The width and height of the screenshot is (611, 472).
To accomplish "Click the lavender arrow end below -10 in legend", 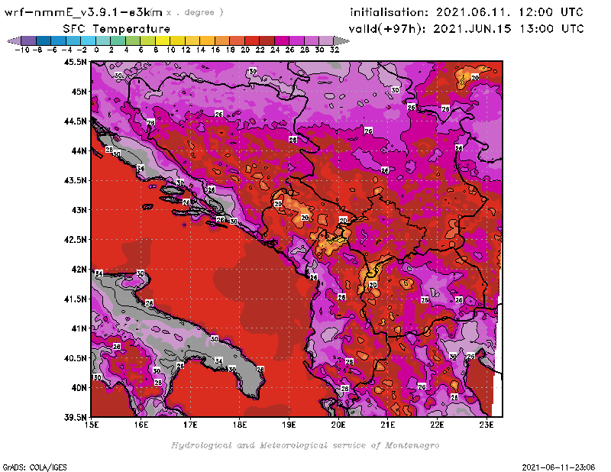I will [14, 40].
